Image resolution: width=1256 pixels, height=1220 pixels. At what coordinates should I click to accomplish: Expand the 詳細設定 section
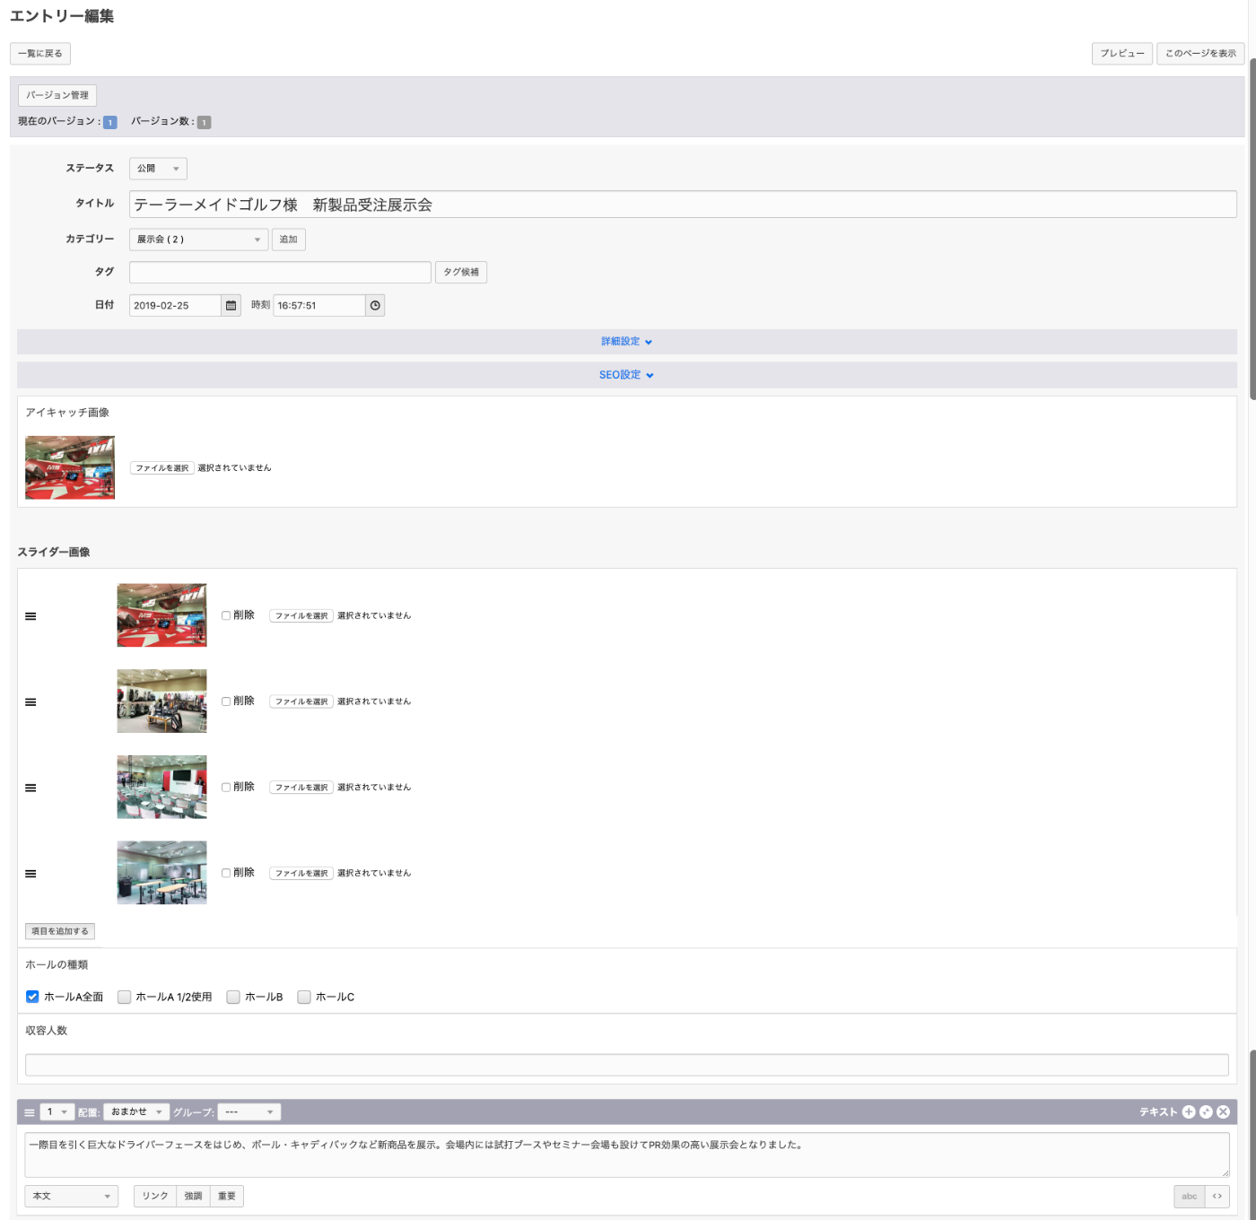(626, 342)
